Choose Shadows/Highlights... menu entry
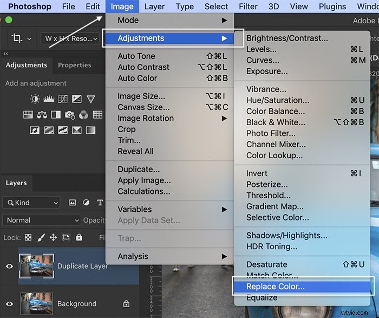 (302, 236)
